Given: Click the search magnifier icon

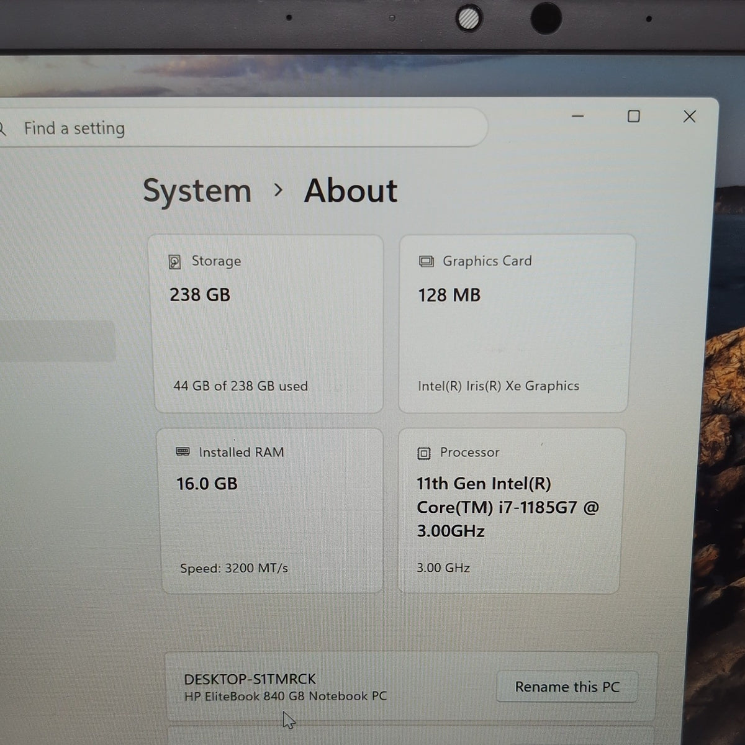Looking at the screenshot, I should [x=2, y=129].
